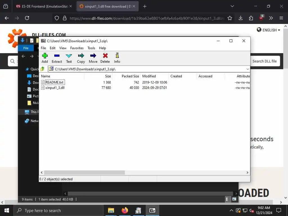
Task: Bookmark this page with the star icon
Action: click(229, 18)
